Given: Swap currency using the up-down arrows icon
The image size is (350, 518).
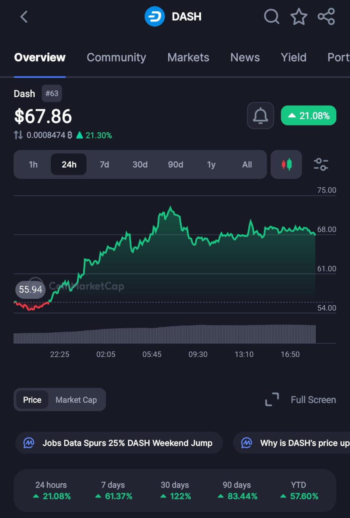Looking at the screenshot, I should point(18,135).
